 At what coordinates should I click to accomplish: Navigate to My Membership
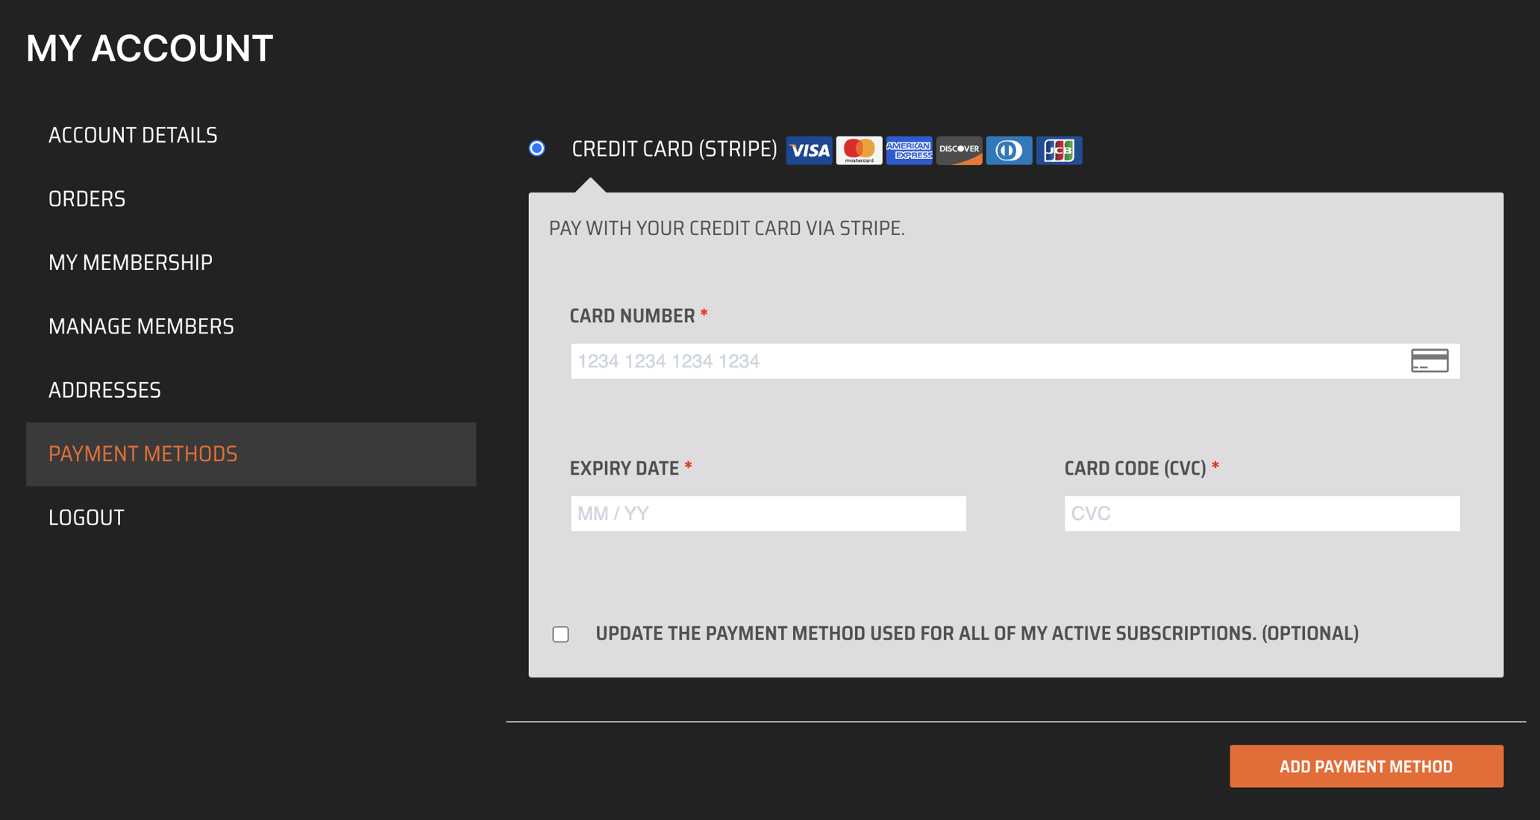point(131,262)
